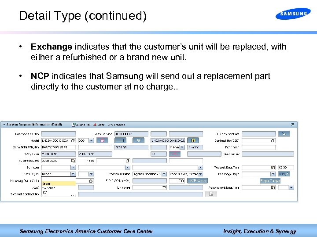Click the UPS button beside Exchange Type
The width and height of the screenshot is (317, 237).
pos(284,174)
